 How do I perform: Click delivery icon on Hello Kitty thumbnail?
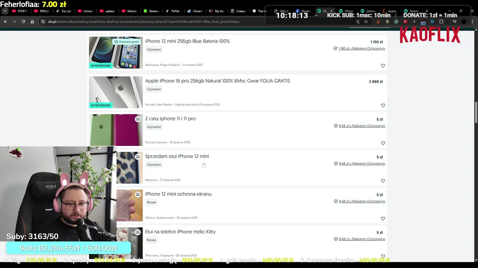138,232
